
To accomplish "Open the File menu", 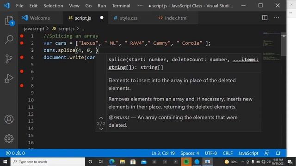I will 20,6.
